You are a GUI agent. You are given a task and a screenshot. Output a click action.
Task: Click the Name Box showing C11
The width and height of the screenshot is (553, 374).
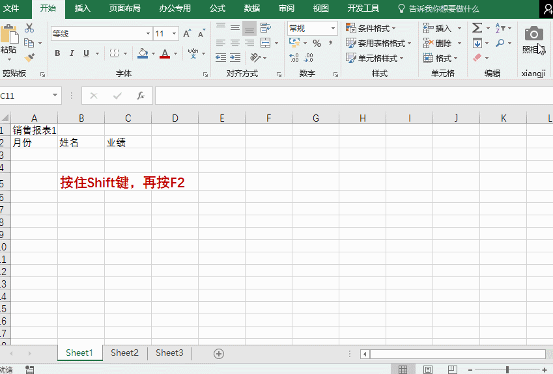coord(25,96)
